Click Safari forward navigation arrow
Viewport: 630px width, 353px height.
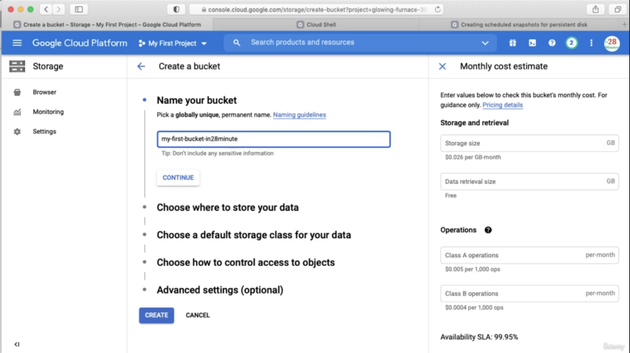[58, 9]
